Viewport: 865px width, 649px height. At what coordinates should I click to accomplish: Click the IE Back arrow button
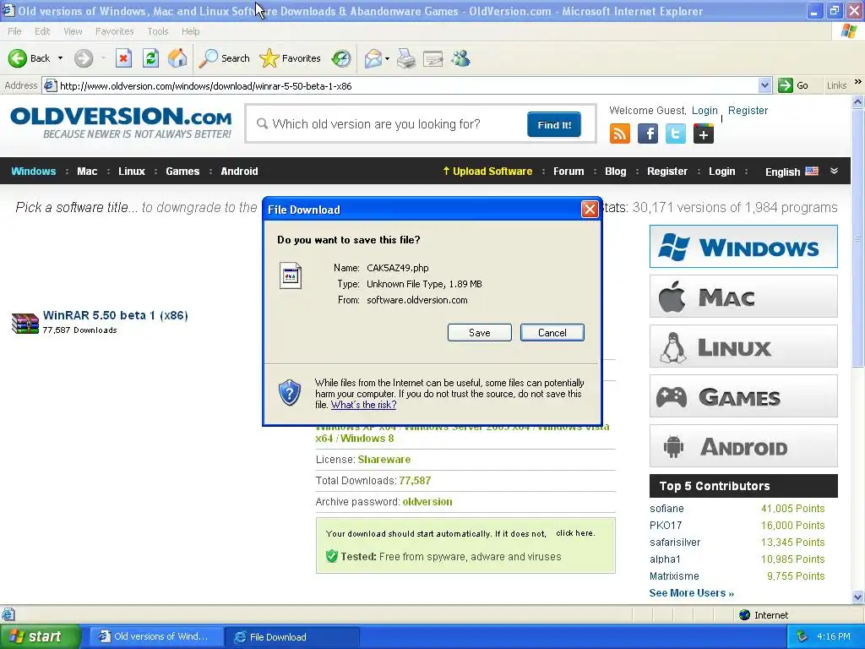click(18, 58)
